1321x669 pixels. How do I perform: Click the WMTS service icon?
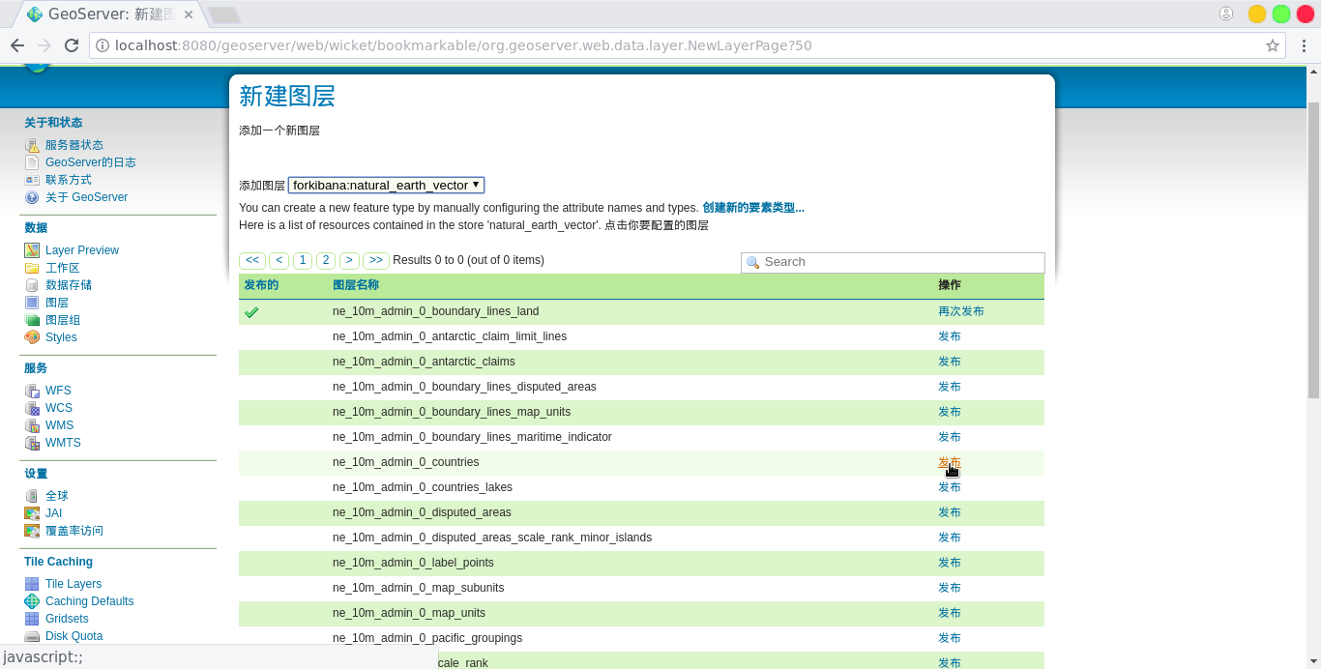tap(32, 443)
